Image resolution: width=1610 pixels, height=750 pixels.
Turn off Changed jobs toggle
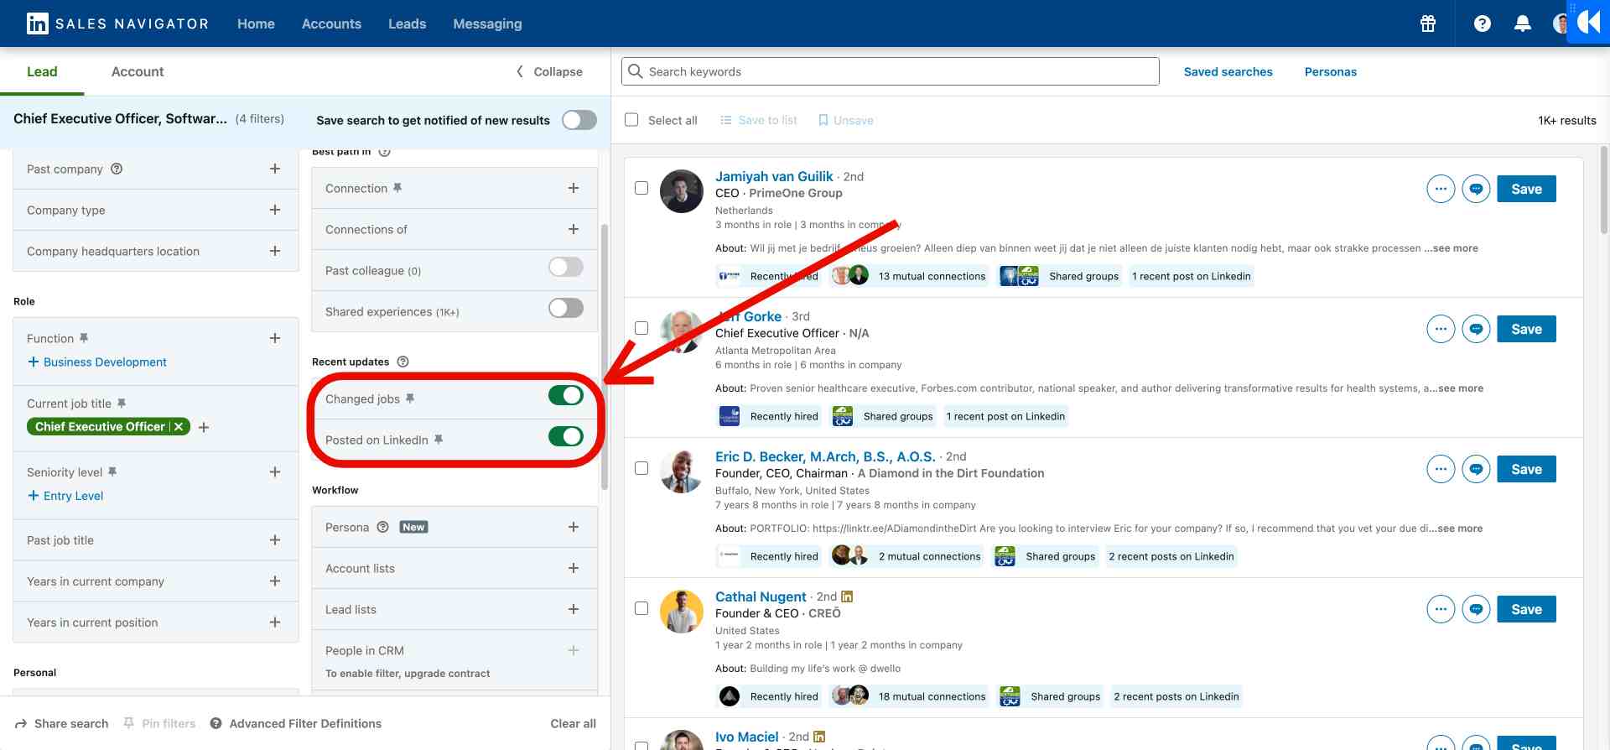point(566,395)
